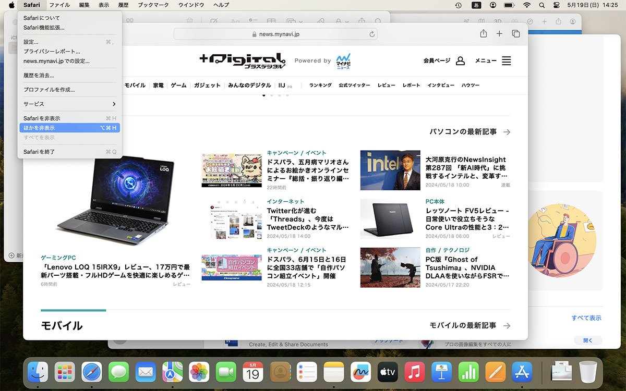This screenshot has width=626, height=391.
Task: Open the Ghost of Tsushima thumbnail
Action: coord(390,267)
